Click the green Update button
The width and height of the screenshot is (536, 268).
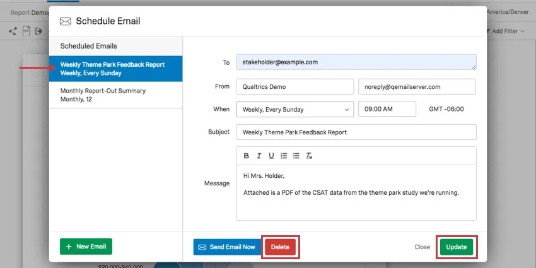pyautogui.click(x=456, y=247)
